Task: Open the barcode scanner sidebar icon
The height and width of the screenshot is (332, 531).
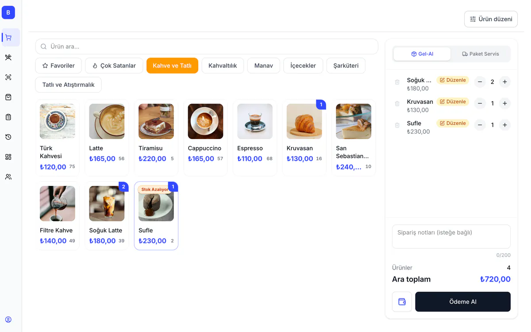Action: pyautogui.click(x=8, y=77)
